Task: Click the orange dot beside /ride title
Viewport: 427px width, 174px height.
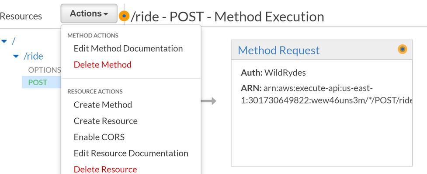Action: [x=124, y=16]
